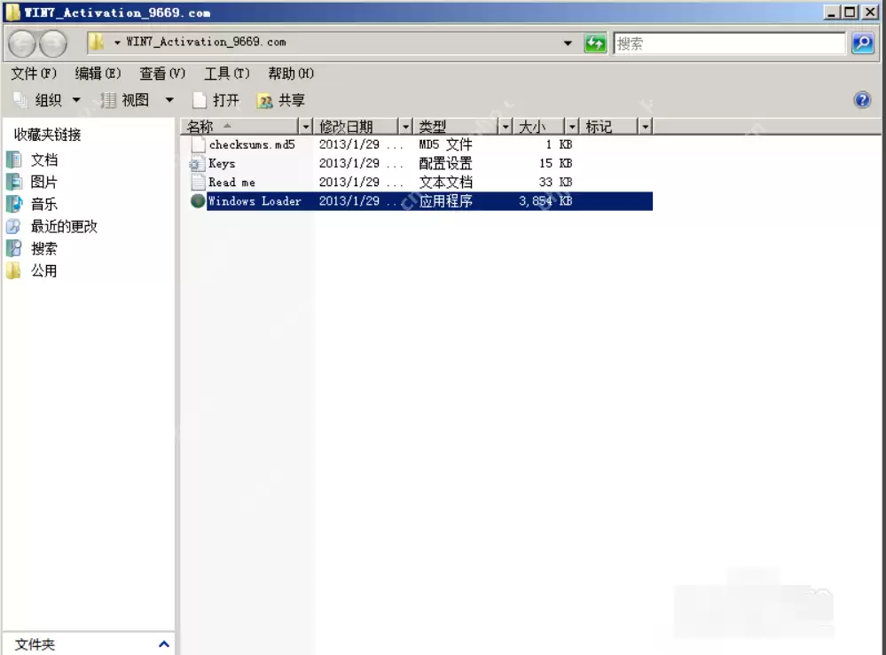
Task: Collapse the 文件夹 pane using its chevron
Action: tap(163, 645)
